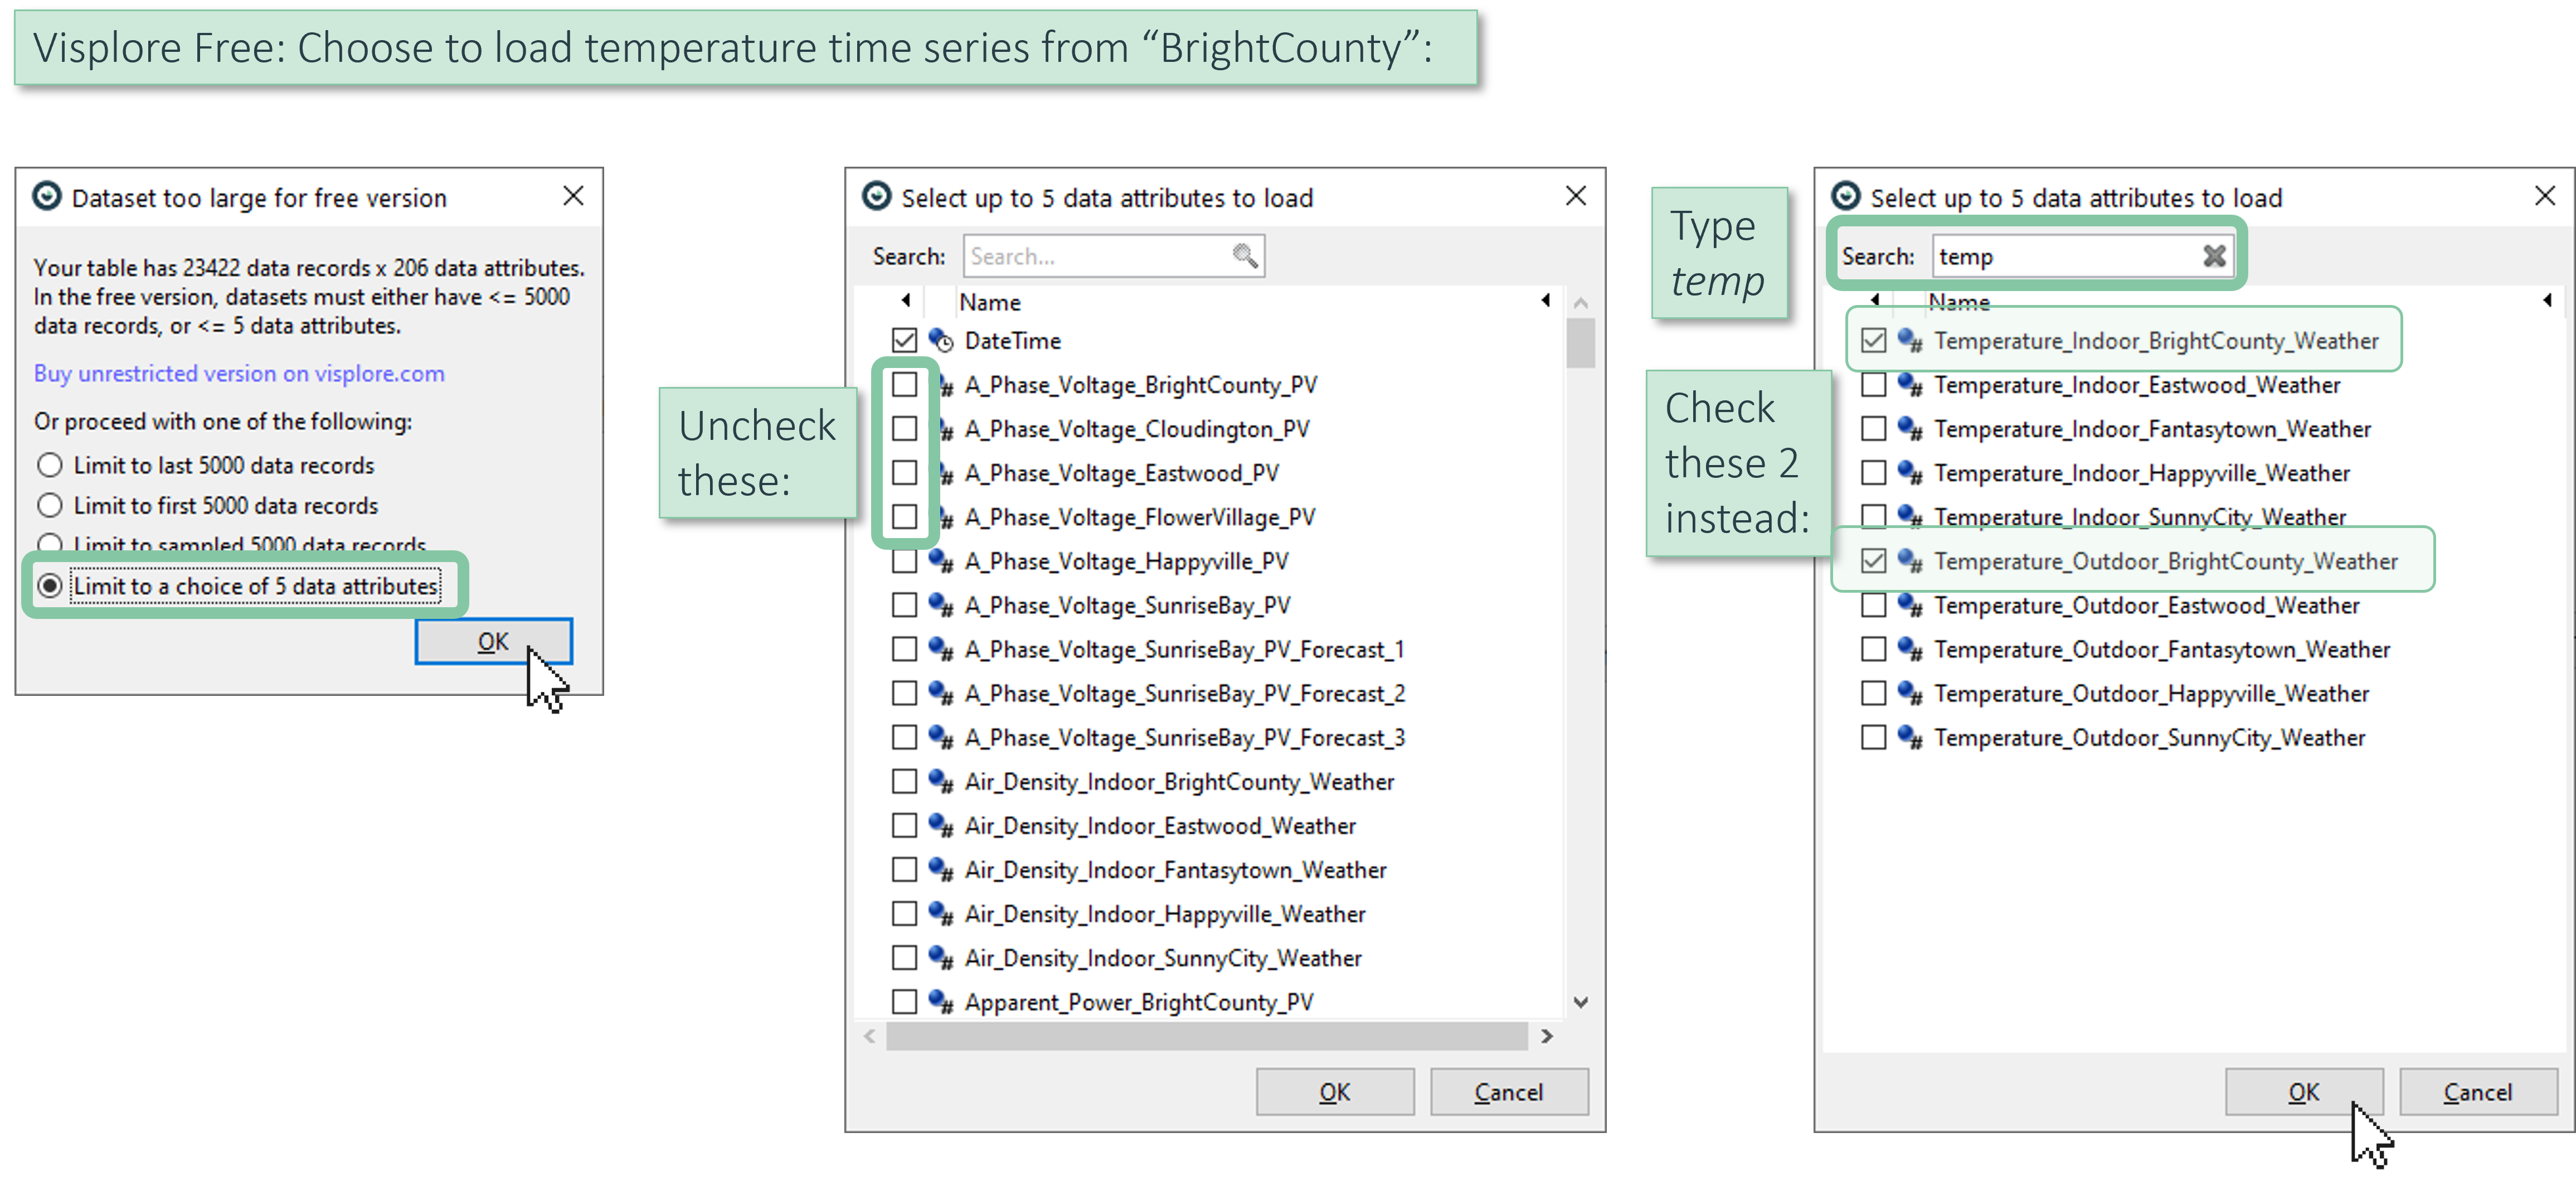
Task: Click the right-side arrow in Name header row
Action: 1546,300
